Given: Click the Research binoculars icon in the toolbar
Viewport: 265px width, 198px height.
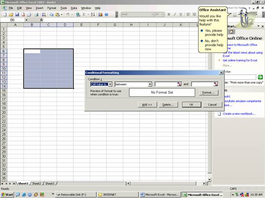Looking at the screenshot, I should 44,15.
